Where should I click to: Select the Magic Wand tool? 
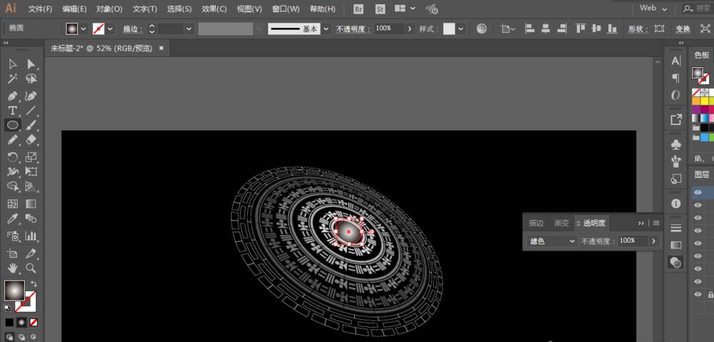coord(12,79)
